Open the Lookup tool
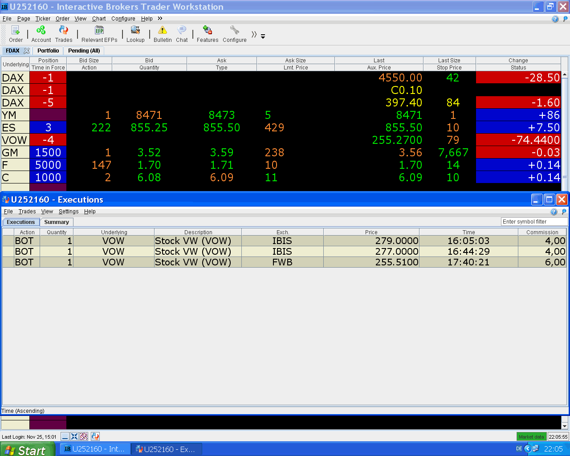The width and height of the screenshot is (570, 456). [135, 34]
